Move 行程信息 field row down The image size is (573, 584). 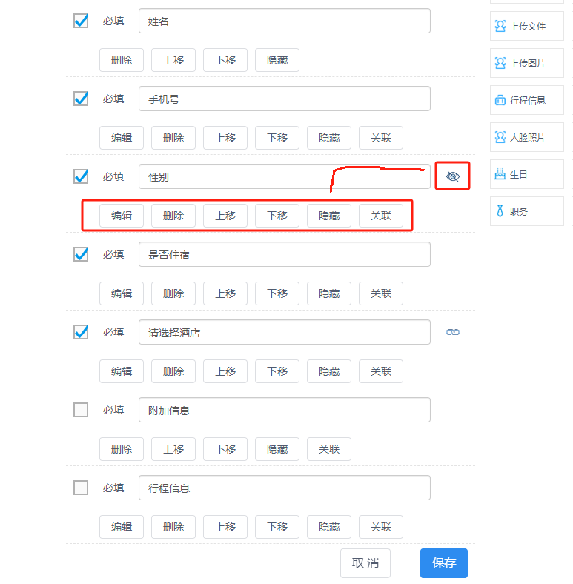277,527
